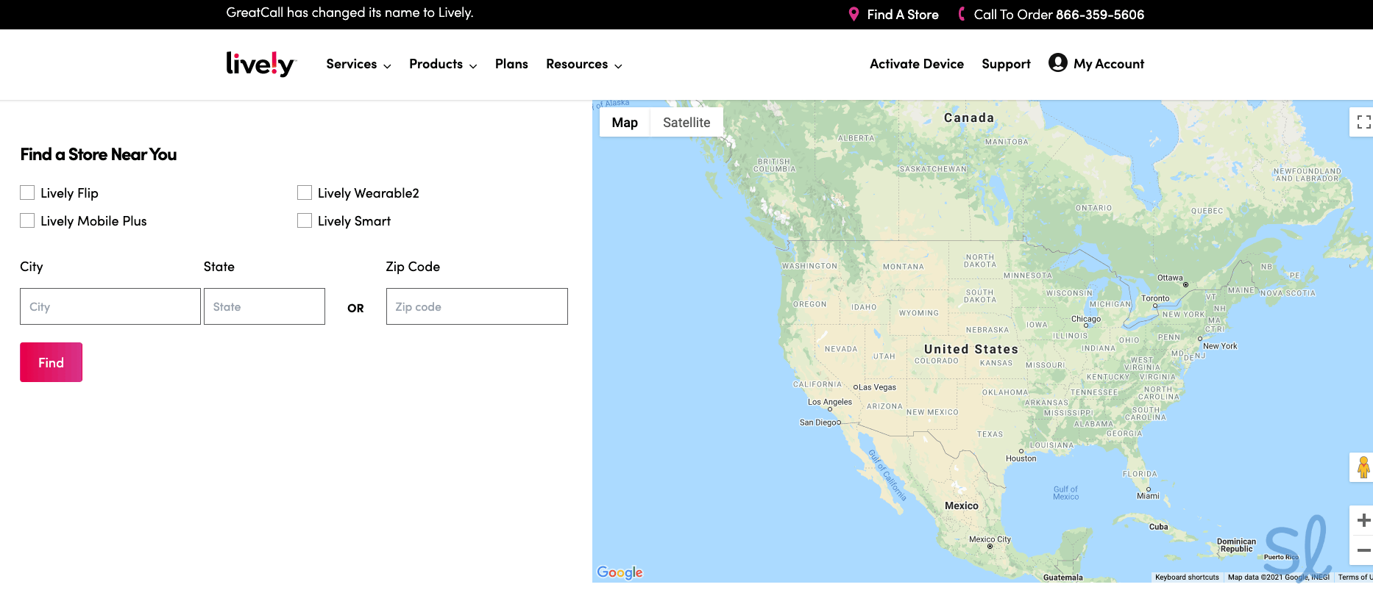Switch map to Satellite view
Viewport: 1373px width, 601px height.
click(686, 123)
